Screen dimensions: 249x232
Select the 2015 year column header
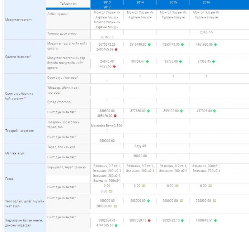tap(173, 2)
